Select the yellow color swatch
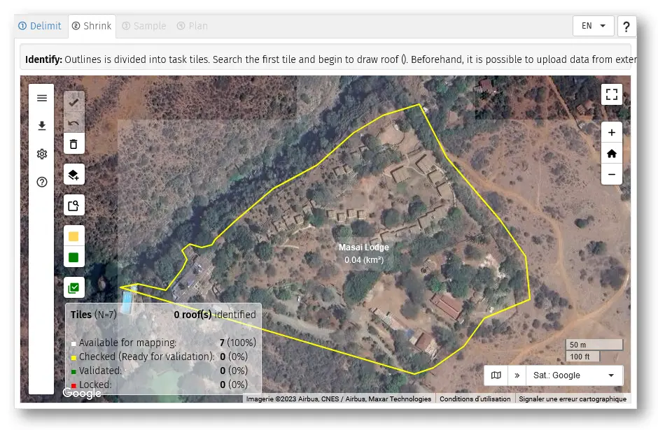This screenshot has width=658, height=430. [x=73, y=236]
